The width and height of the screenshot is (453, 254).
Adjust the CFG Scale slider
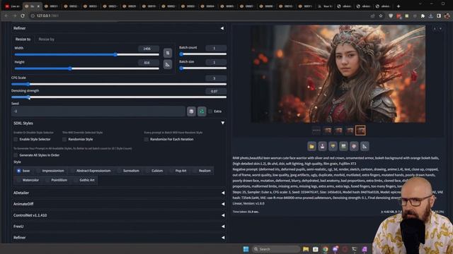click(x=119, y=85)
